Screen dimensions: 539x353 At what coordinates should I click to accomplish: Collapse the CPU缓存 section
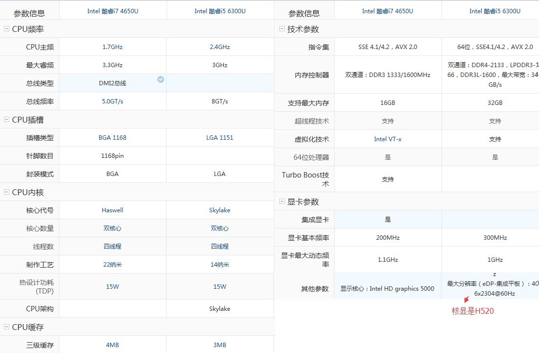tap(6, 327)
